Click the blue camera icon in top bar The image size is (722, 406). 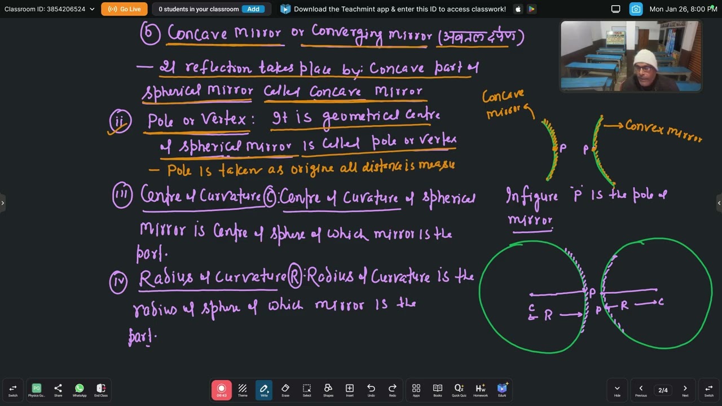click(636, 9)
